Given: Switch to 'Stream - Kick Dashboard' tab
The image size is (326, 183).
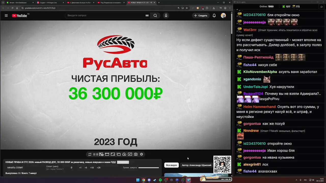Looking at the screenshot, I should (x=20, y=3).
